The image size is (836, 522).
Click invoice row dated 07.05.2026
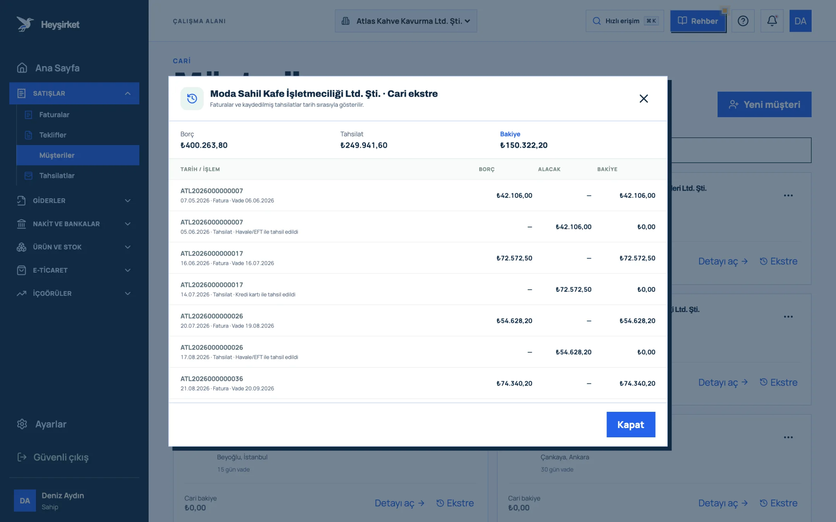[x=418, y=195]
